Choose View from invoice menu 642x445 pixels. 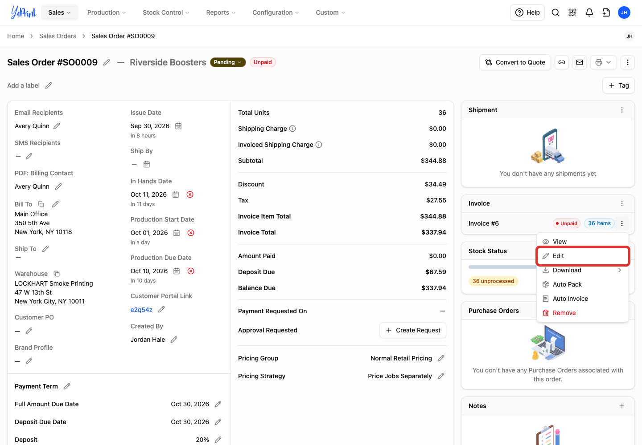pyautogui.click(x=583, y=242)
